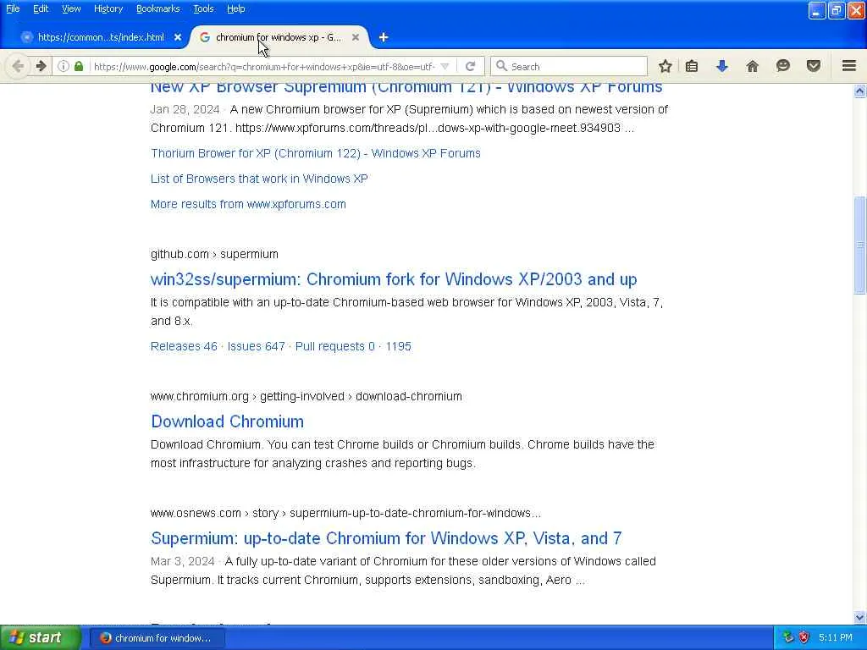Open the downloads arrow icon
Image resolution: width=867 pixels, height=650 pixels.
[x=721, y=66]
